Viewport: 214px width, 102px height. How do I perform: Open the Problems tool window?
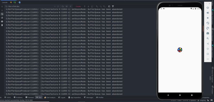coord(18,97)
